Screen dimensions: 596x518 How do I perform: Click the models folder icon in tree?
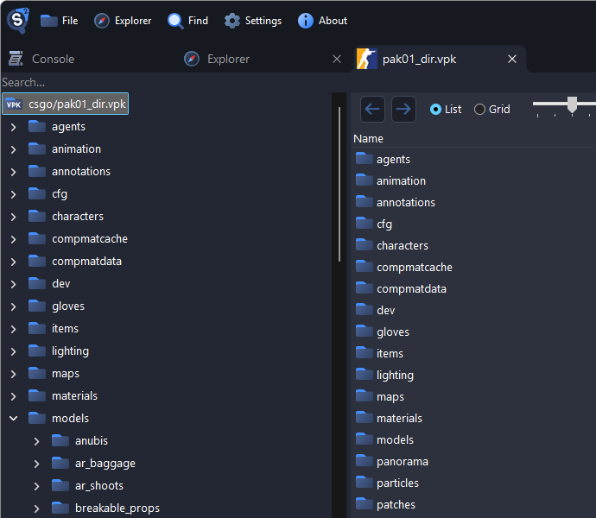(x=37, y=417)
